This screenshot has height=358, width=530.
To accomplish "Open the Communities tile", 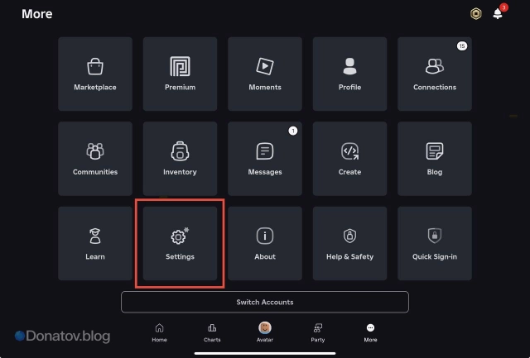I will point(95,158).
